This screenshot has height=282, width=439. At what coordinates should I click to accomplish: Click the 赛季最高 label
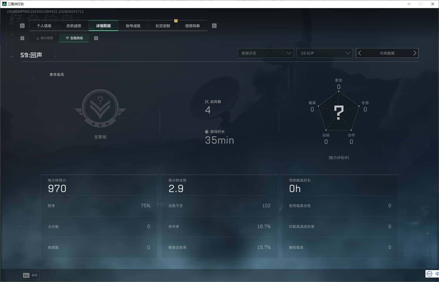[x=57, y=75]
